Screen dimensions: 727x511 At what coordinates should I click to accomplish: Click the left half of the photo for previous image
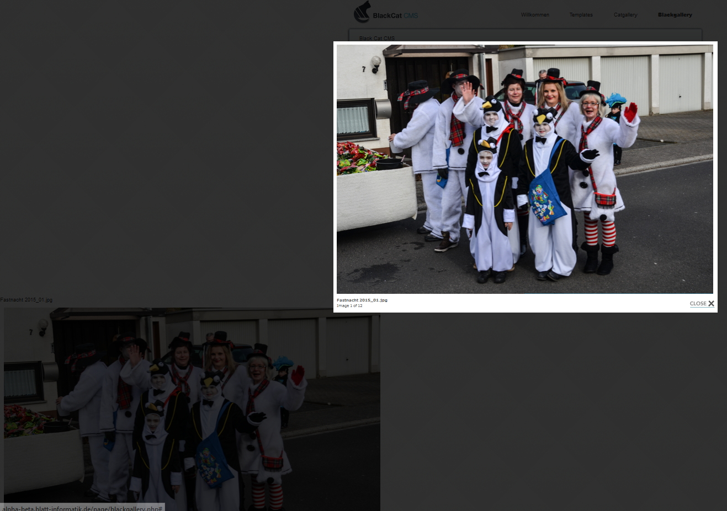[431, 169]
